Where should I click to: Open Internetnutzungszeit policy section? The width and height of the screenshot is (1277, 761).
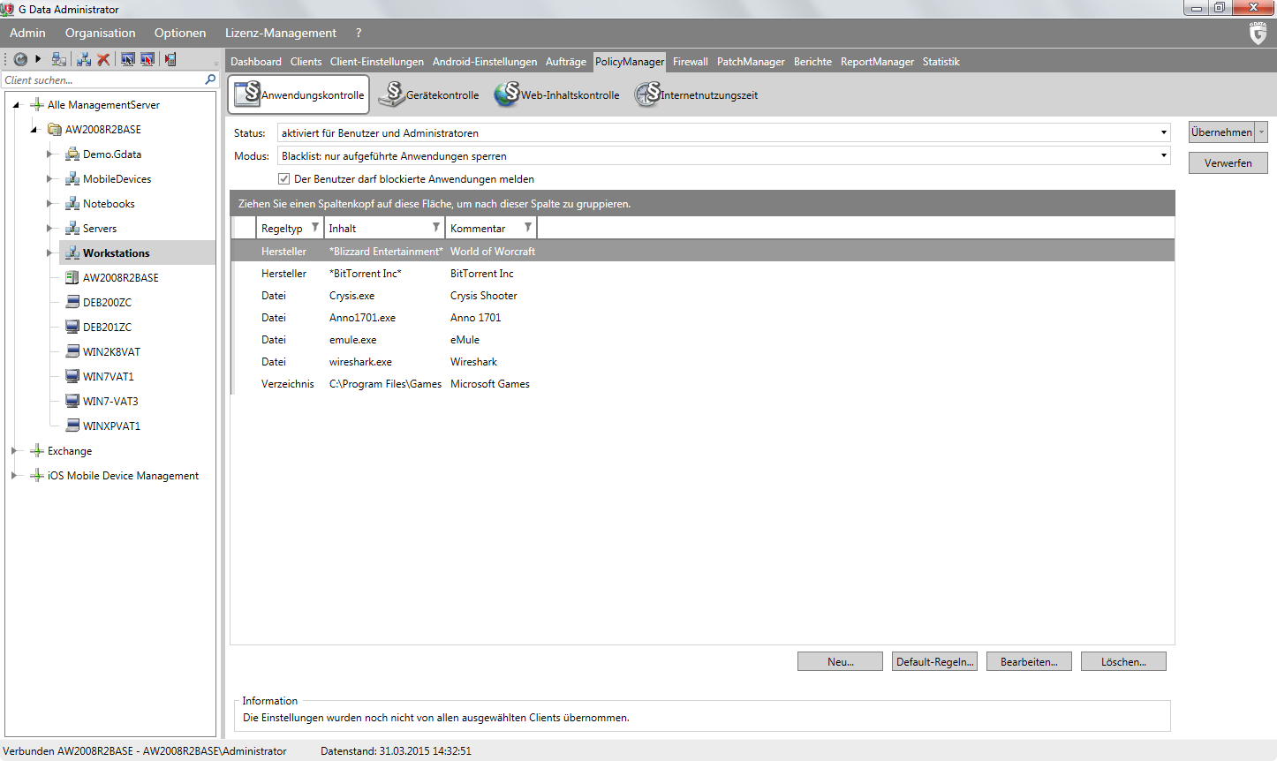click(x=697, y=94)
